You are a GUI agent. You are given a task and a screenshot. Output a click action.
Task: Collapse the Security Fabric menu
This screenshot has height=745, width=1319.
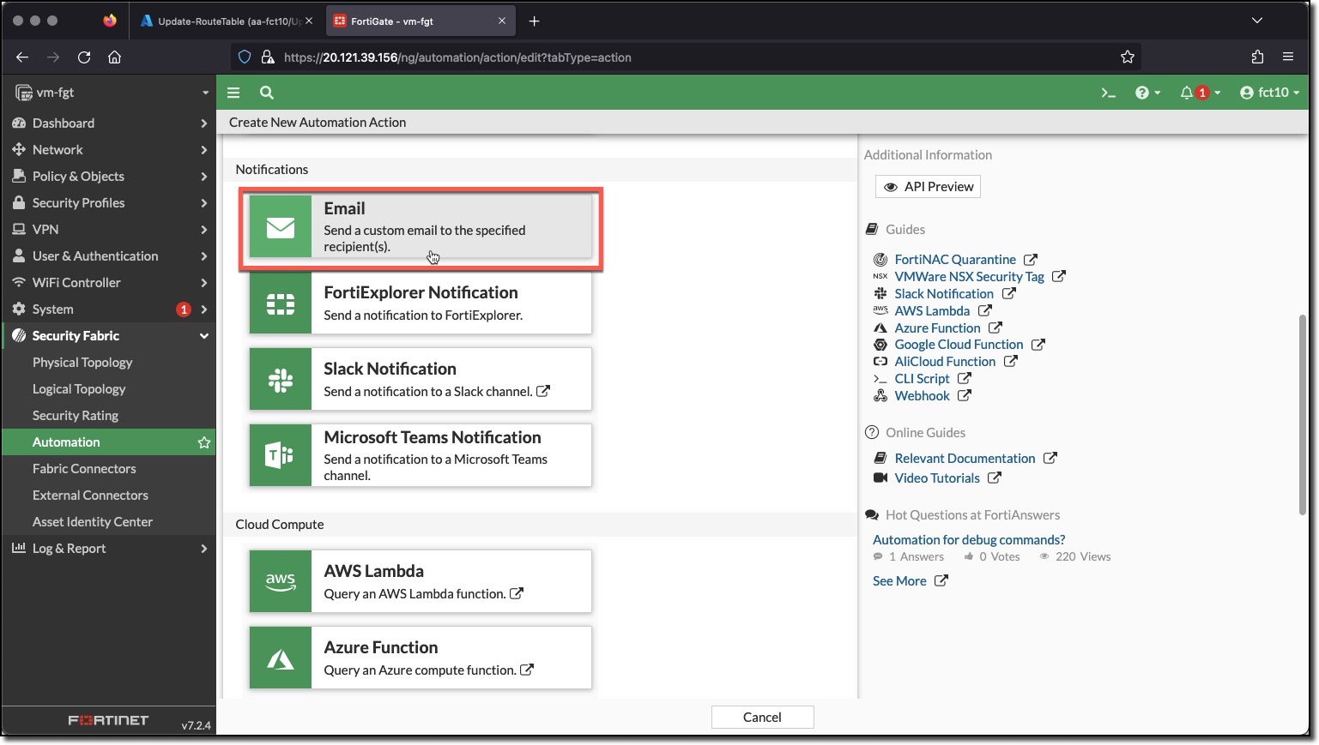point(109,336)
